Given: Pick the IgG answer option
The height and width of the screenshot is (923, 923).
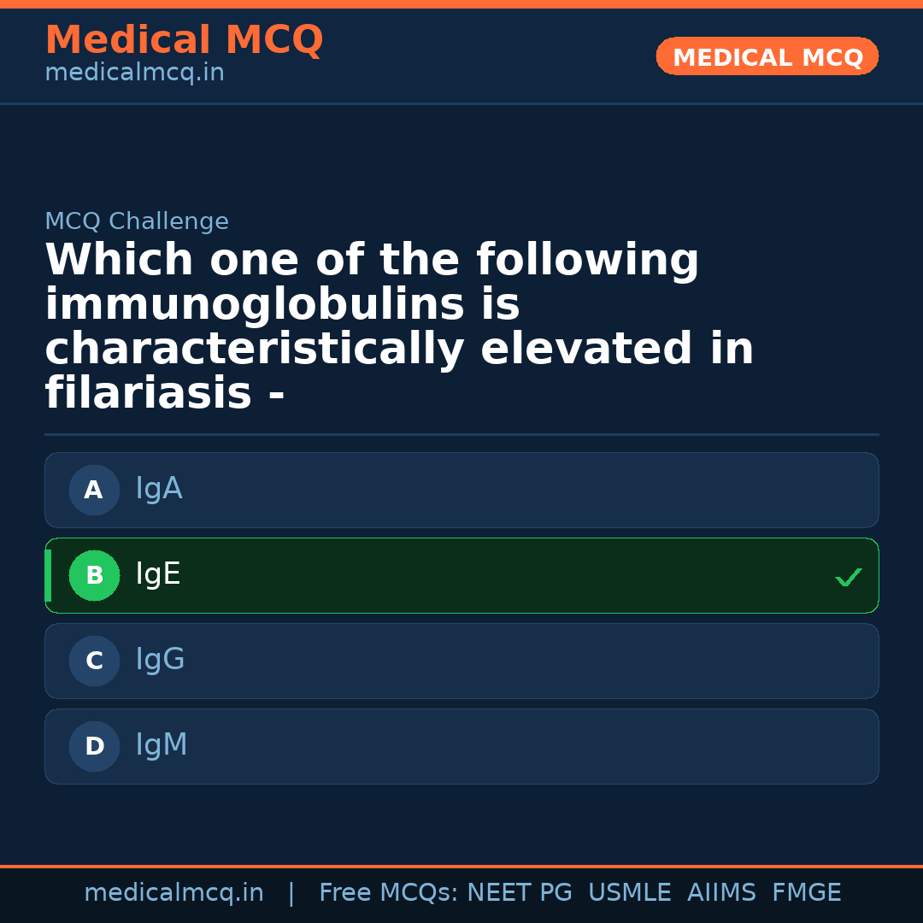Looking at the screenshot, I should point(461,661).
